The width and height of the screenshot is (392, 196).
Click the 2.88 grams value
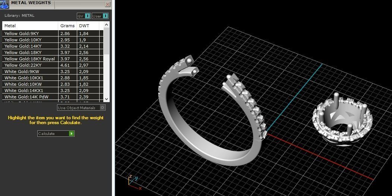coord(65,78)
